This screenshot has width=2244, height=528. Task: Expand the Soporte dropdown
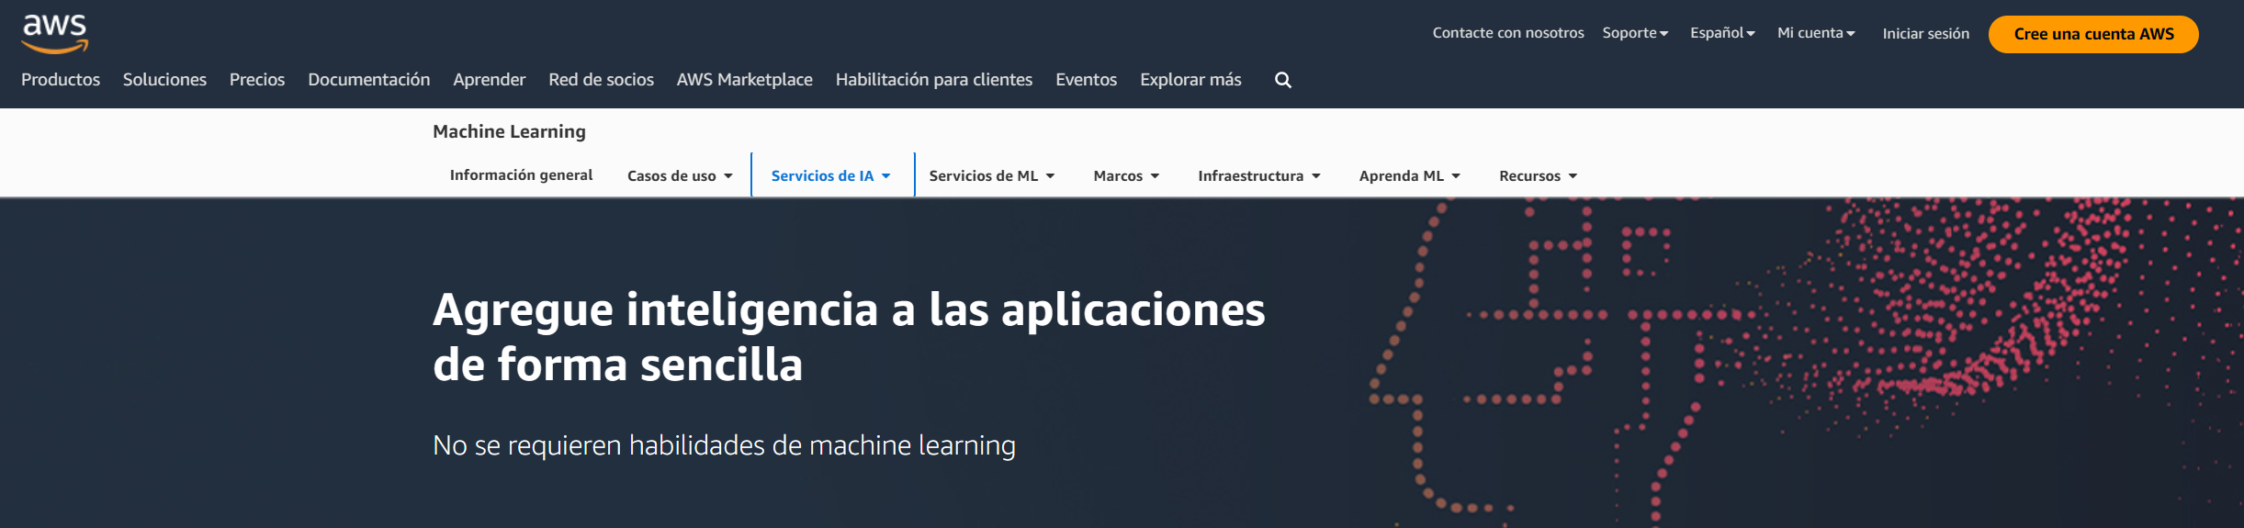pos(1635,33)
